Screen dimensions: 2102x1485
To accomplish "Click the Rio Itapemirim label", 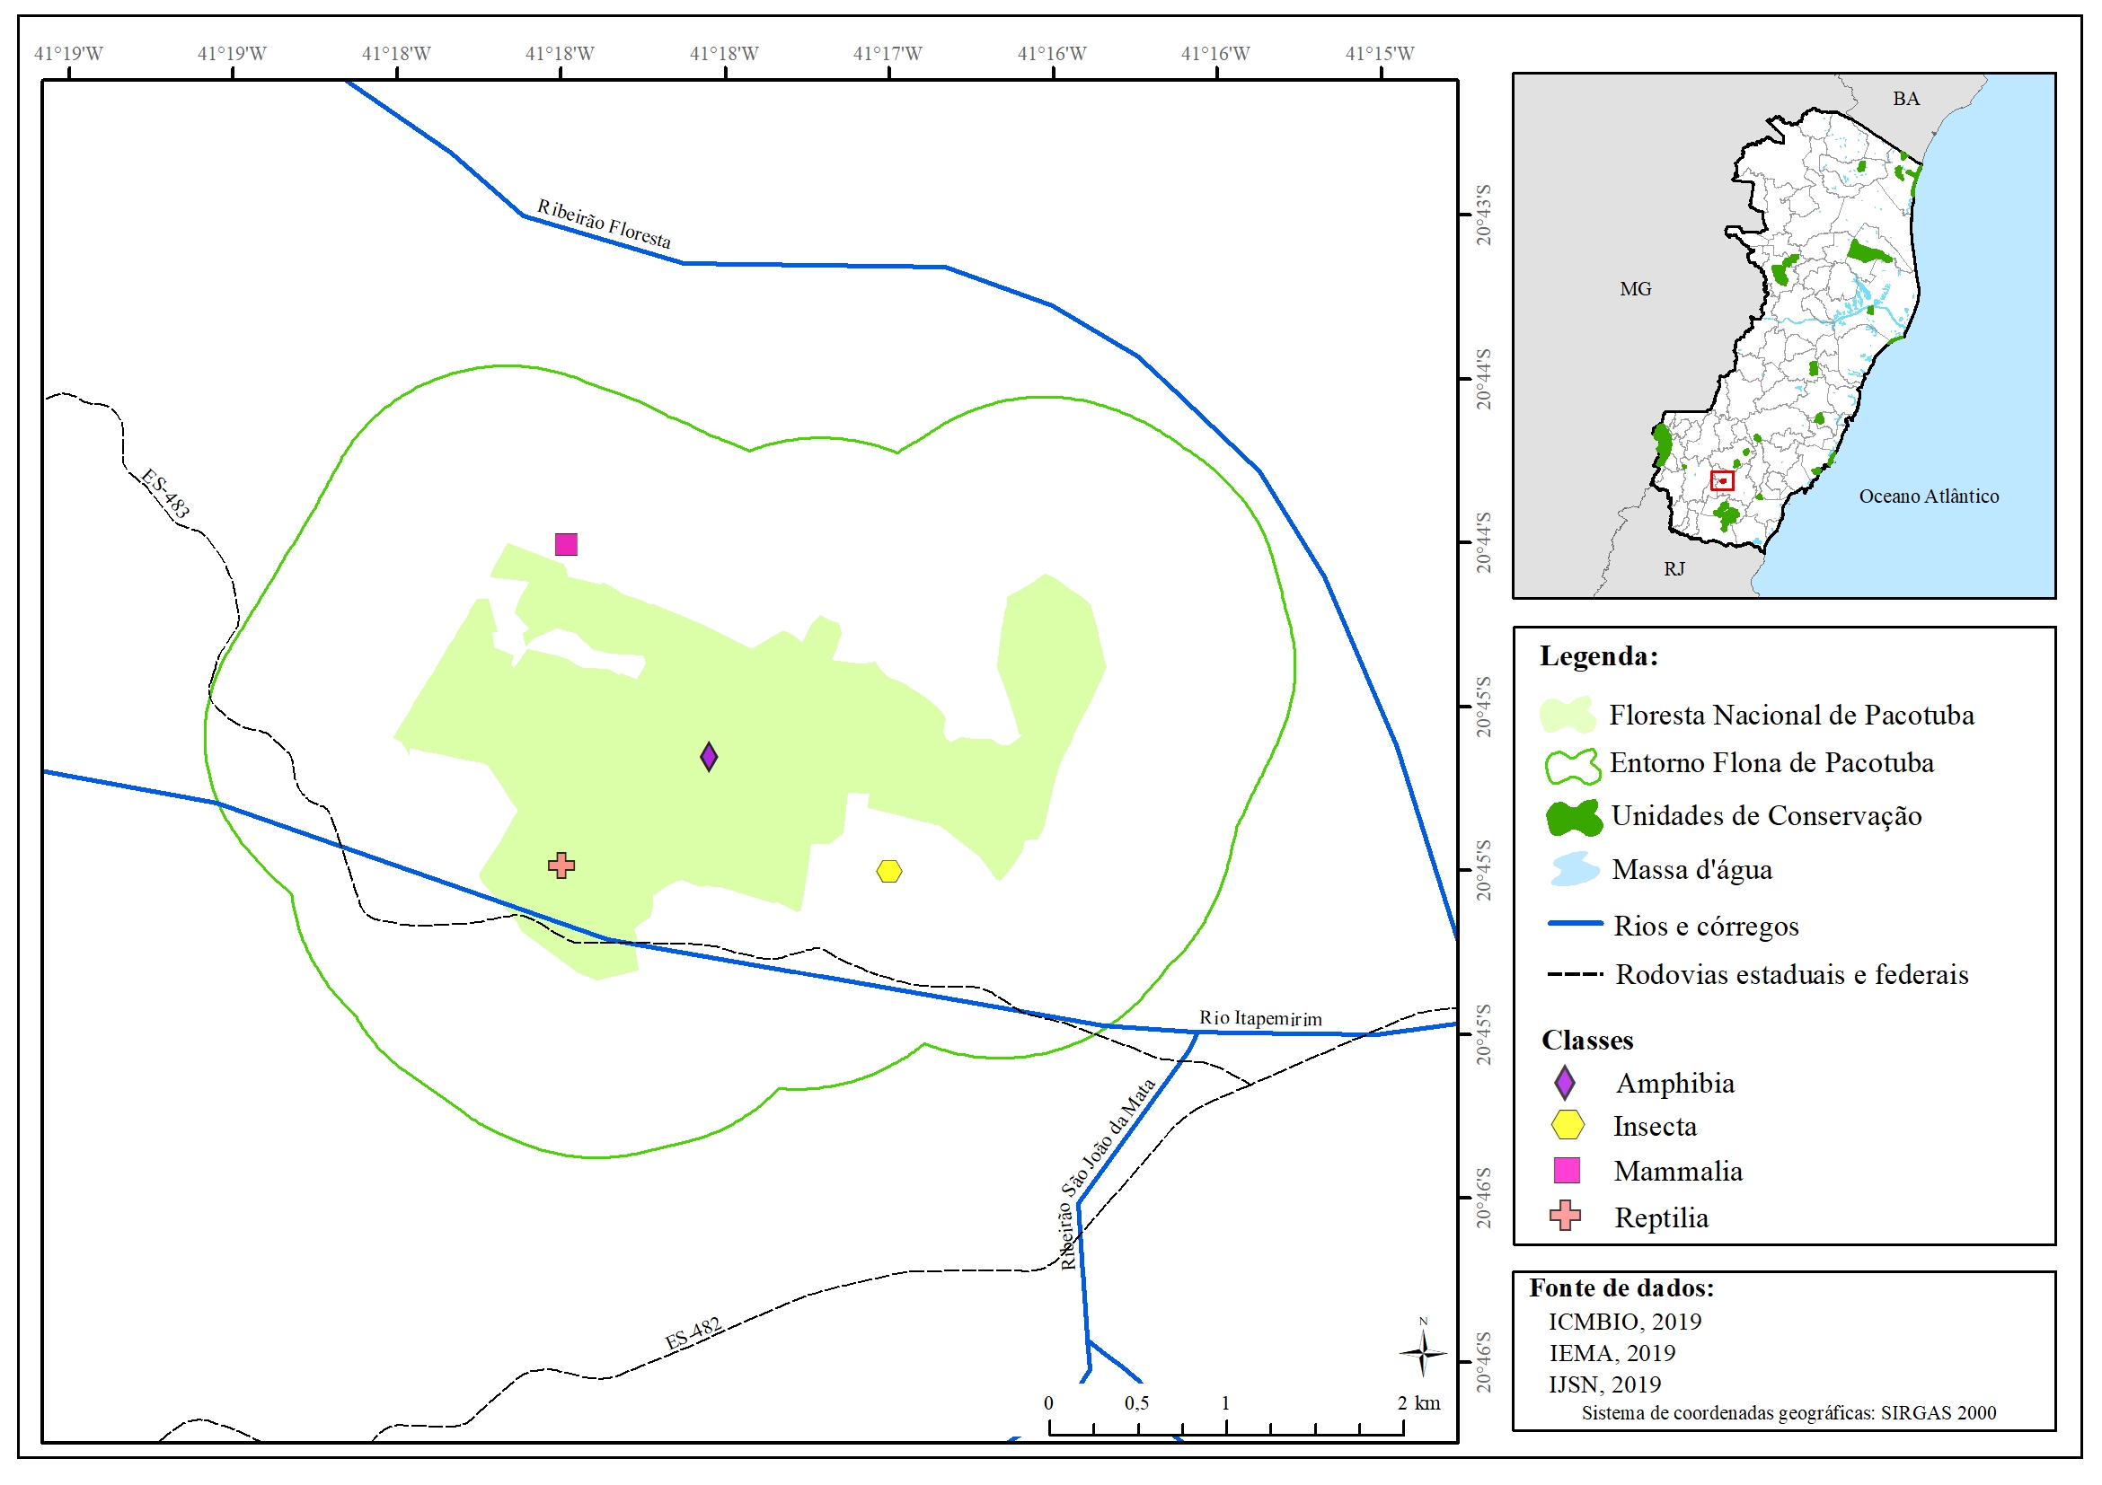I will (x=1259, y=1018).
